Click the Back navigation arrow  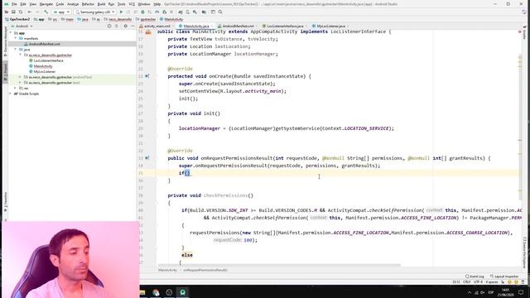coord(30,12)
